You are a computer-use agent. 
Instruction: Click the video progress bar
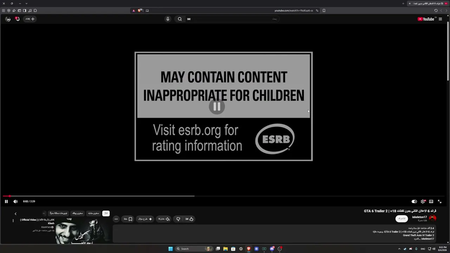224,196
